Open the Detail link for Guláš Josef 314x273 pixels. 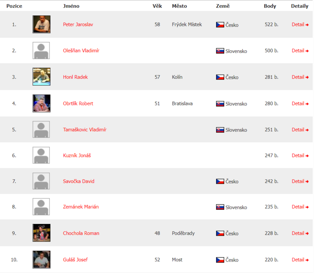[300, 260]
